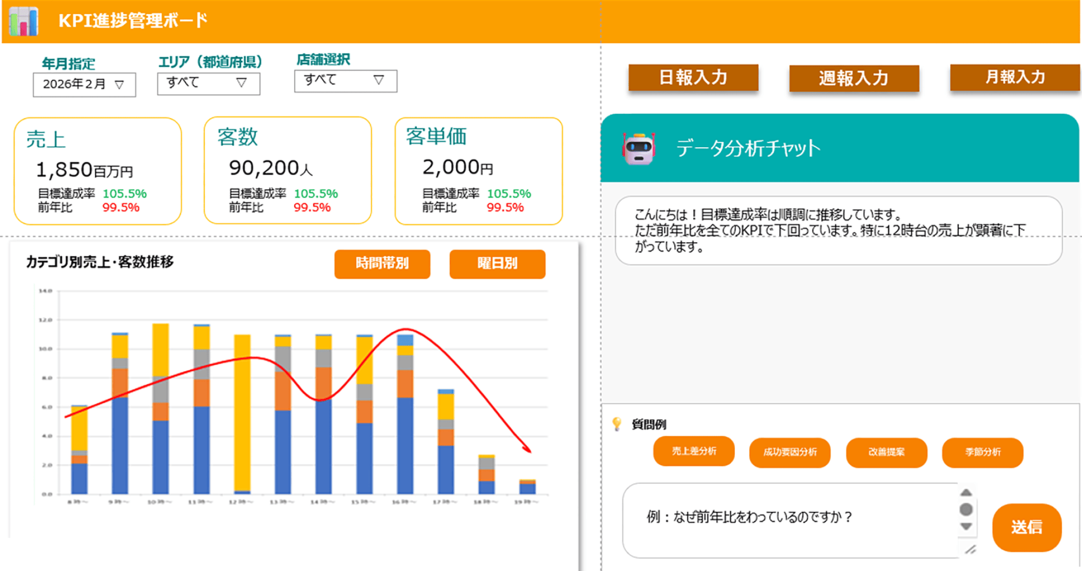Click the scroll-down arrow in the chat input
Viewport: 1082px width, 571px height.
[x=966, y=527]
